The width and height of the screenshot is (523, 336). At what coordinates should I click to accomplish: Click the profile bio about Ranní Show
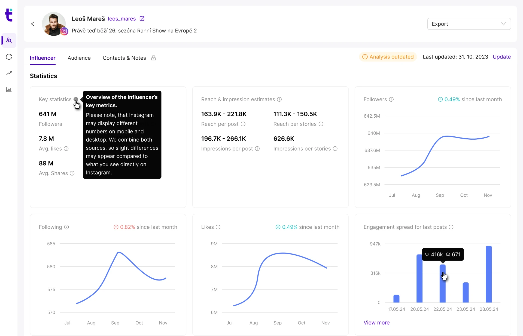pyautogui.click(x=134, y=30)
